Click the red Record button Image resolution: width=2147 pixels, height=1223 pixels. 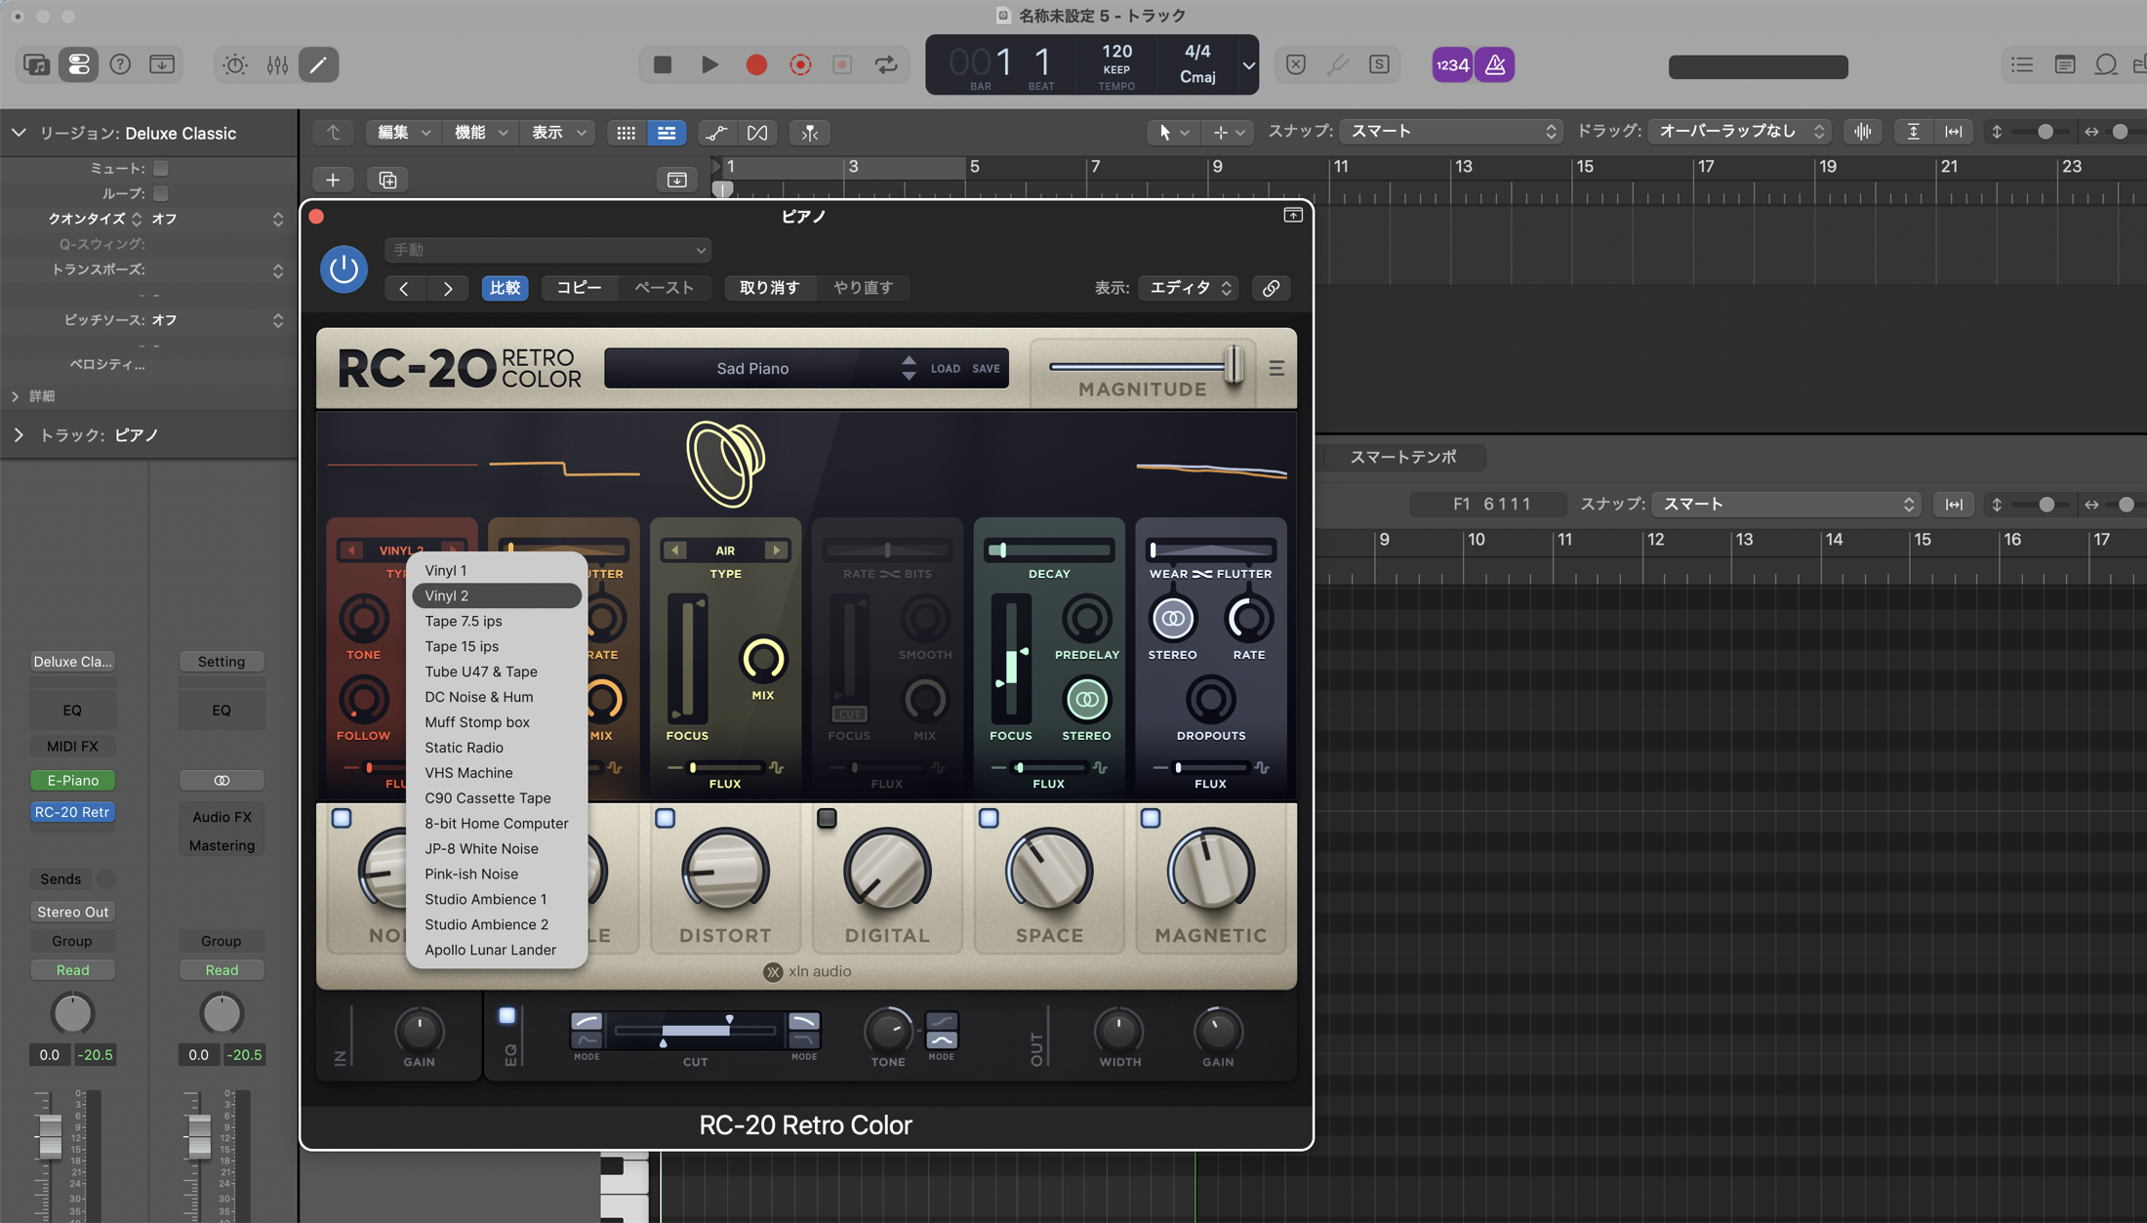[755, 64]
